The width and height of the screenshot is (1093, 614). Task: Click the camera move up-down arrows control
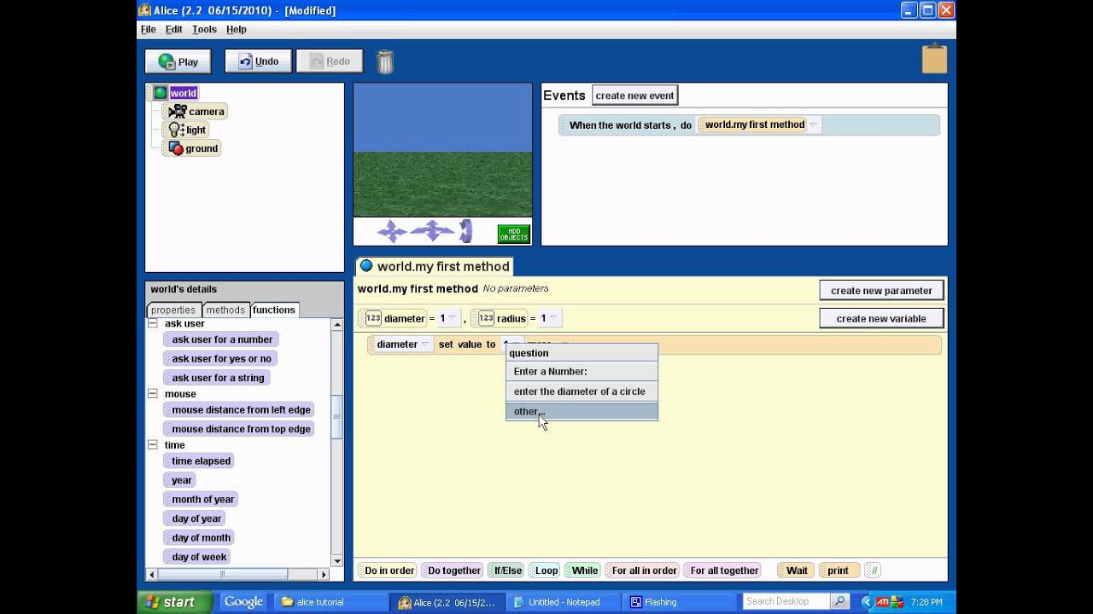click(x=392, y=231)
